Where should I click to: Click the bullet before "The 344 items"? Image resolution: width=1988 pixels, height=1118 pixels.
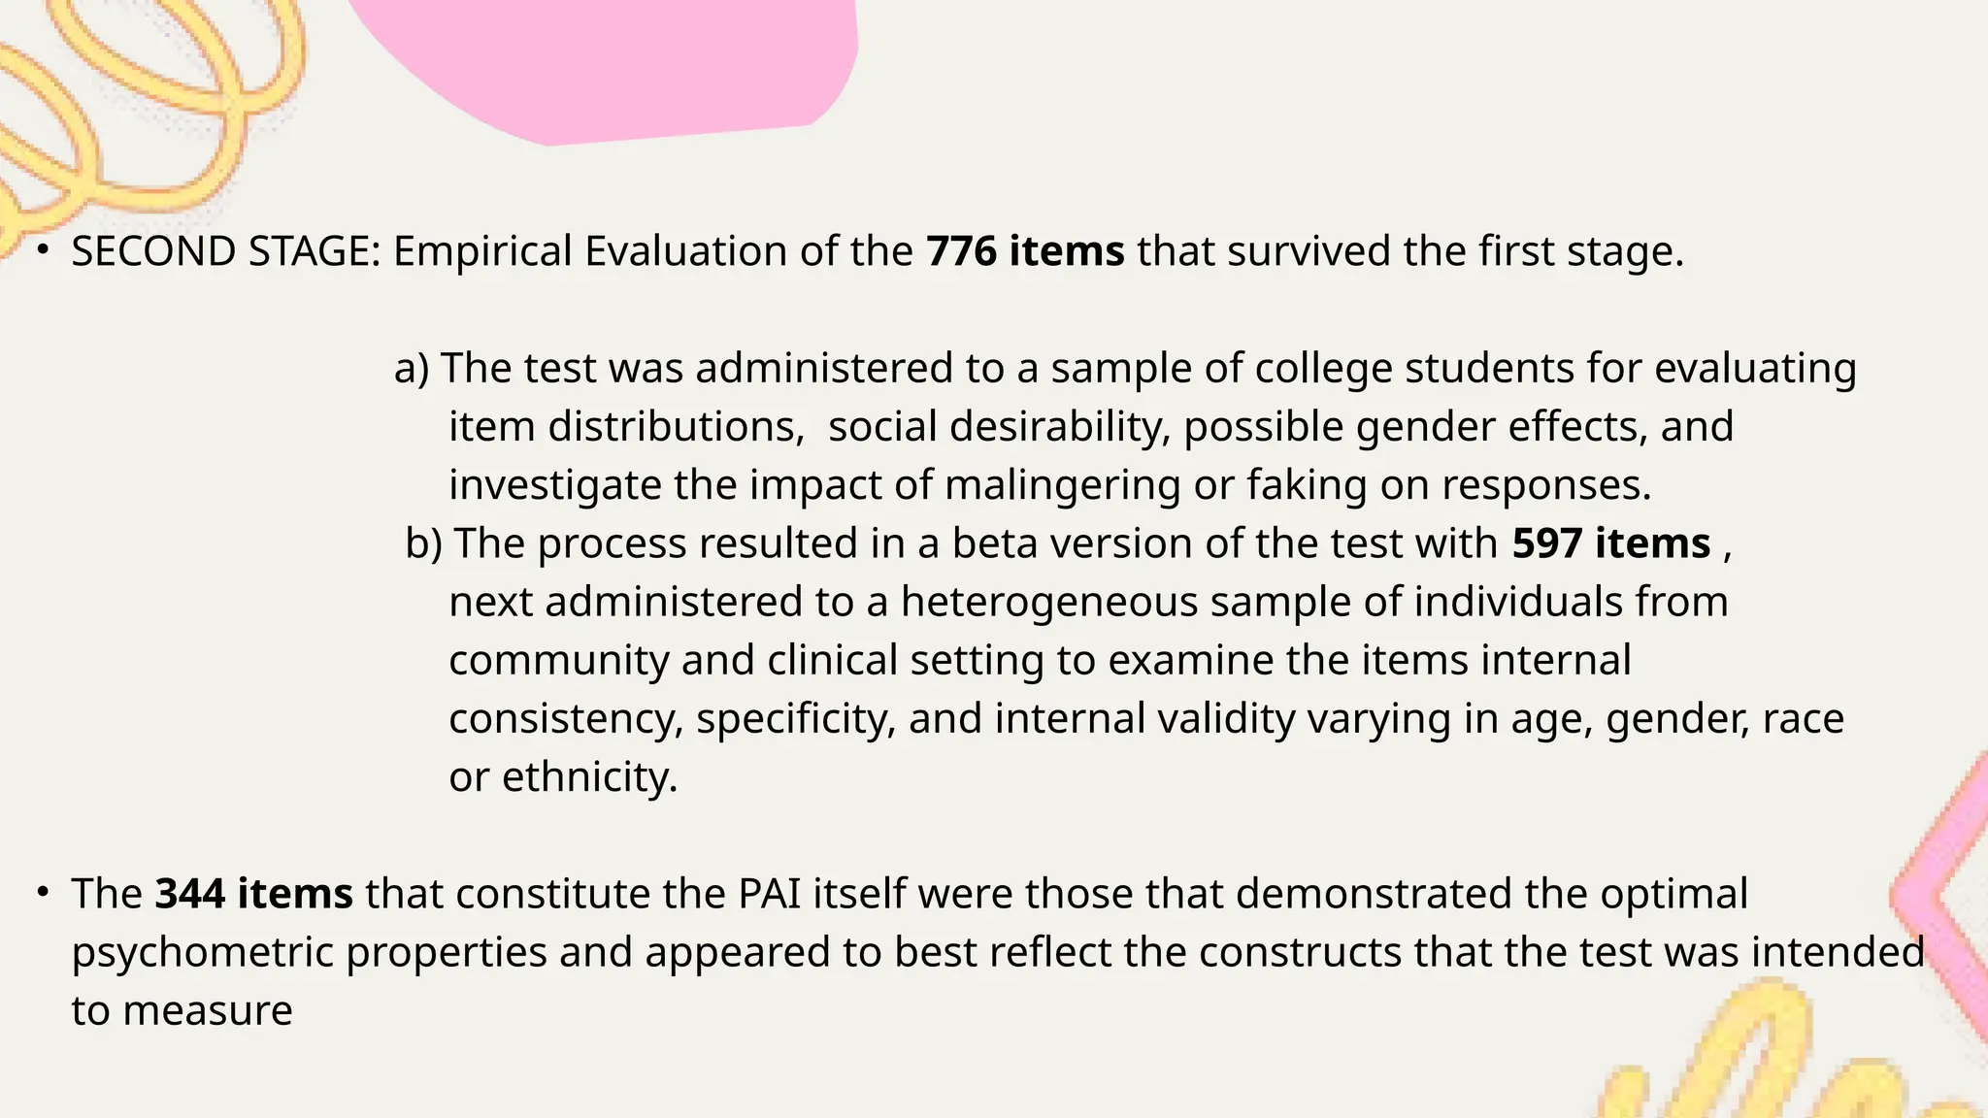pyautogui.click(x=42, y=892)
